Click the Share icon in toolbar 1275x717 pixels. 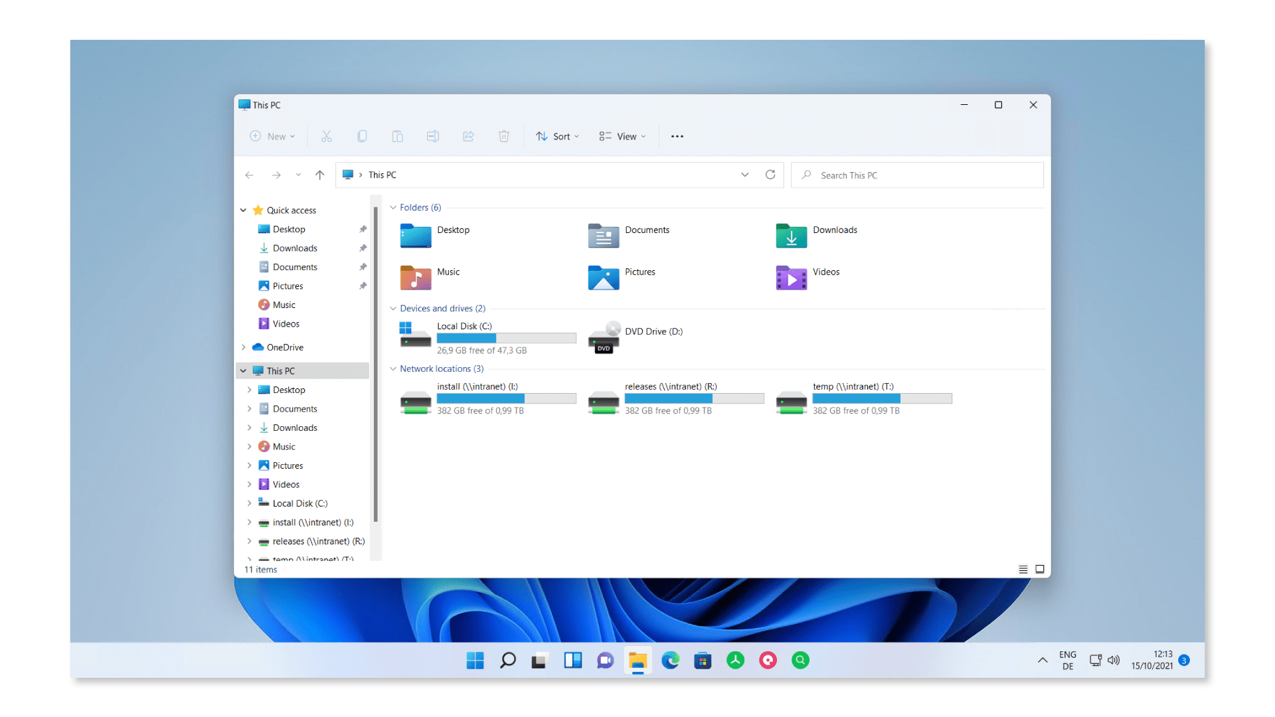468,136
